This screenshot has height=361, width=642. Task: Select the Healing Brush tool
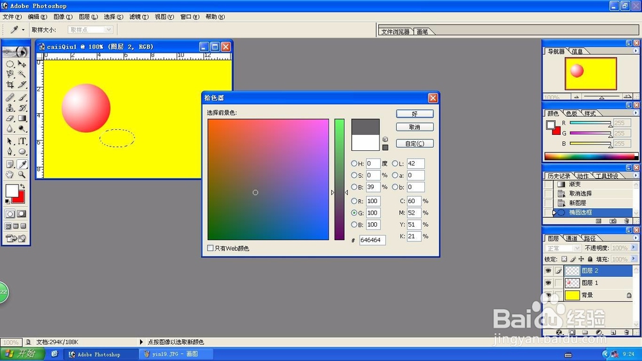coord(10,98)
